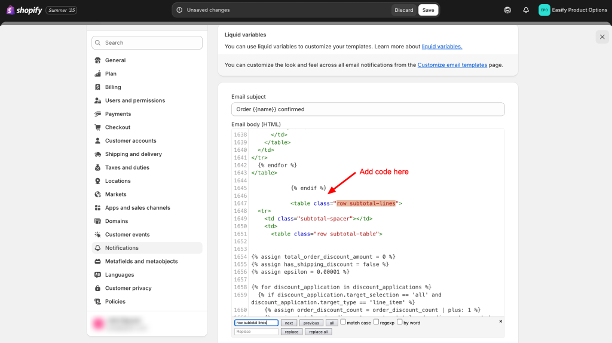The image size is (612, 343).
Task: Enable the by word checkbox
Action: coord(400,322)
